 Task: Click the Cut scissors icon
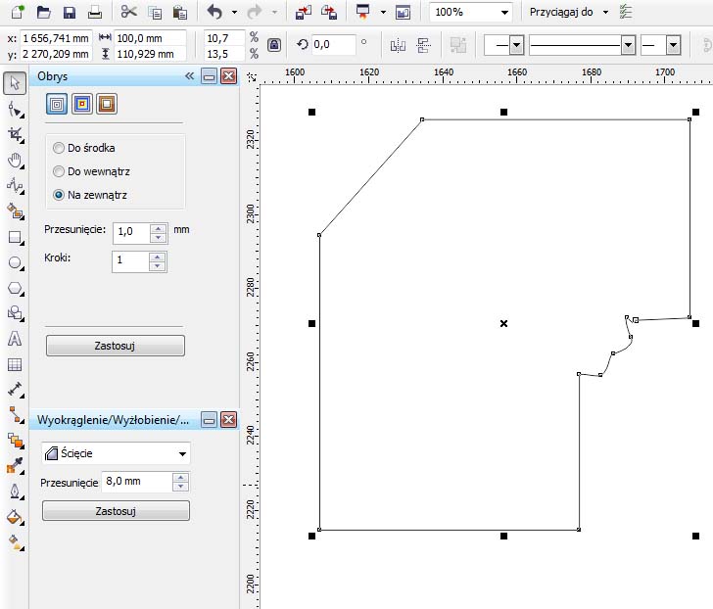coord(129,13)
